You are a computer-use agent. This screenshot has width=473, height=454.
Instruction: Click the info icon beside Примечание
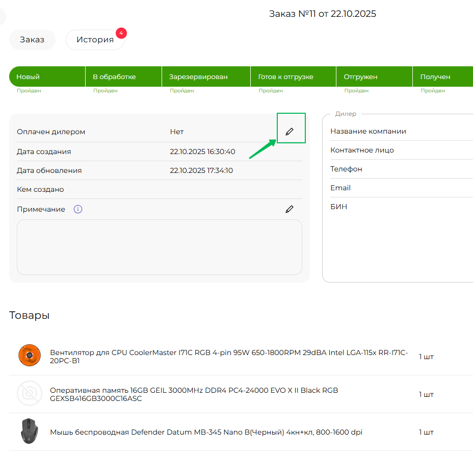78,209
